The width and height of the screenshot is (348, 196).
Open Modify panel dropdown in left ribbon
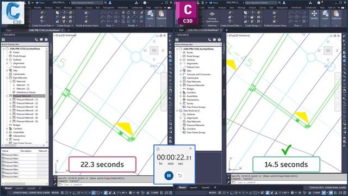[132, 26]
